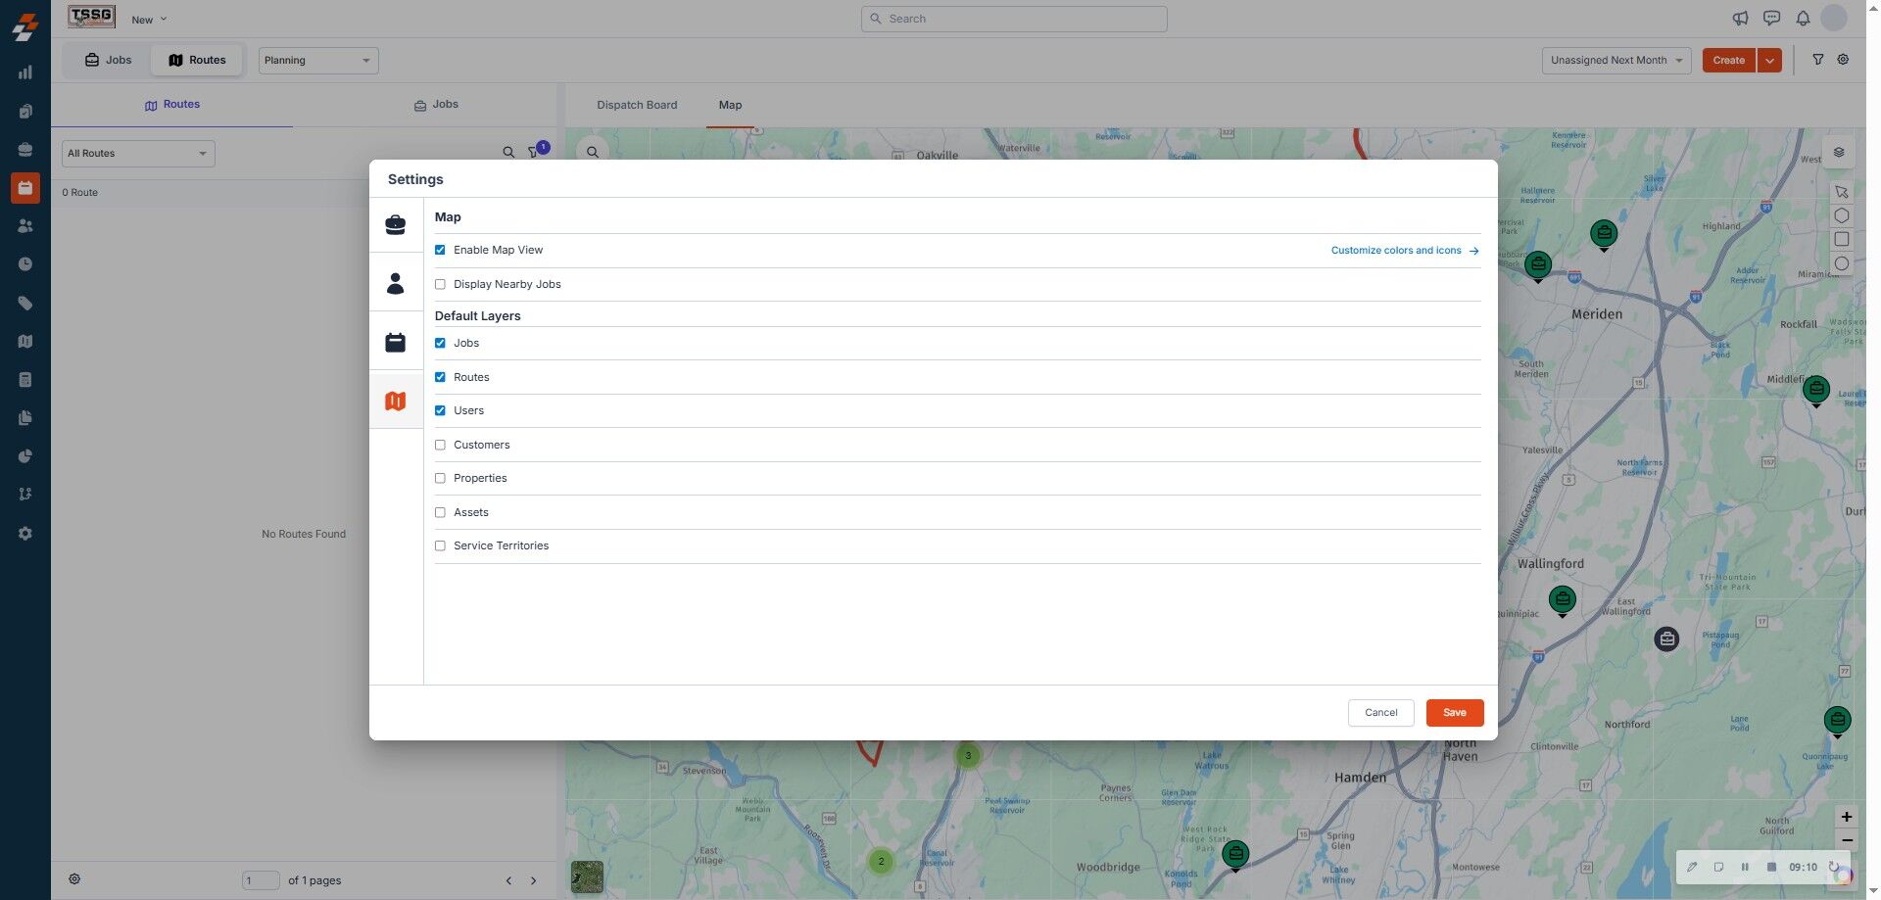Open the Users settings person tab in dialog
The image size is (1881, 900).
(x=396, y=284)
